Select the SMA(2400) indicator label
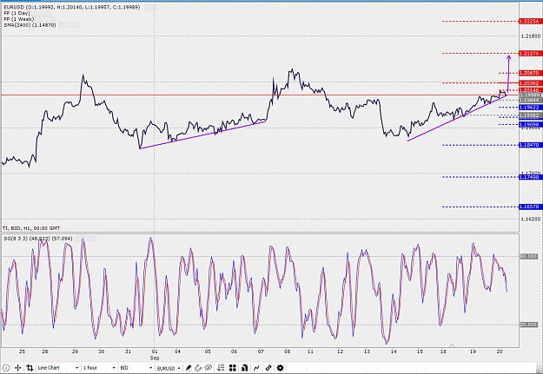Screen dimensions: 543x374 [x=30, y=25]
